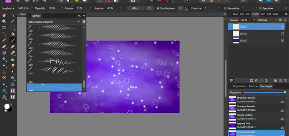The height and width of the screenshot is (136, 289).
Task: Toggle the Stabilizzatore checkbox
Action: coord(158,8)
